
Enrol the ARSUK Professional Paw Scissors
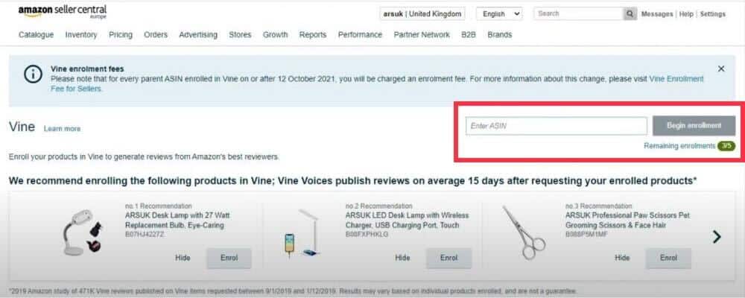tap(668, 258)
